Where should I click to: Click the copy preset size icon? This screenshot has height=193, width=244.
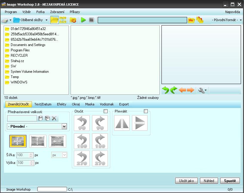47,118
